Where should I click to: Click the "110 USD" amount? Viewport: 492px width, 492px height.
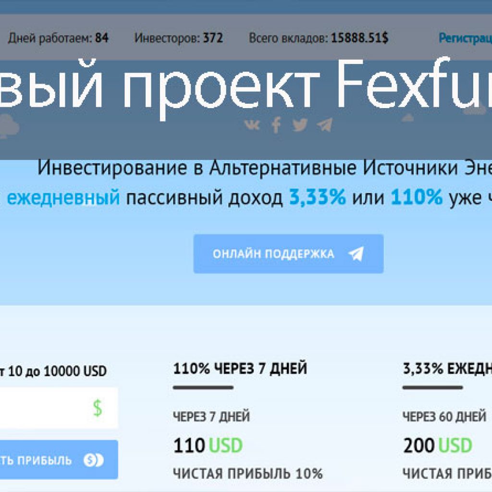[208, 445]
